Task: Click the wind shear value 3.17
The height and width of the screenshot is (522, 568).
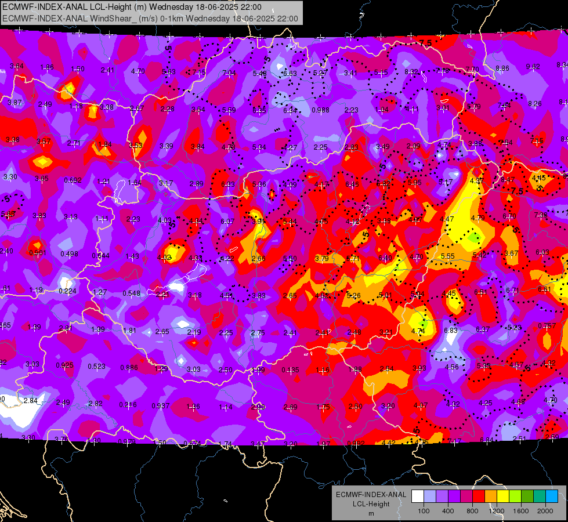Action: pyautogui.click(x=166, y=183)
